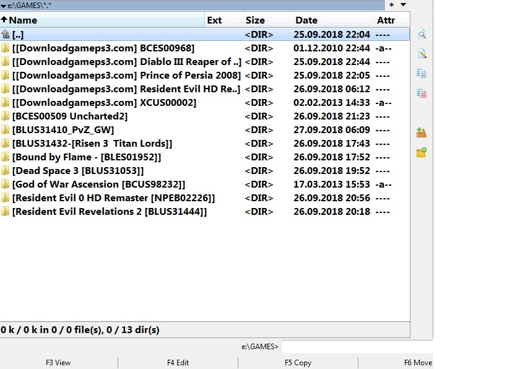The width and height of the screenshot is (507, 369).
Task: Select [Bound by Flame - [BLES01952]] folder name
Action: point(86,157)
